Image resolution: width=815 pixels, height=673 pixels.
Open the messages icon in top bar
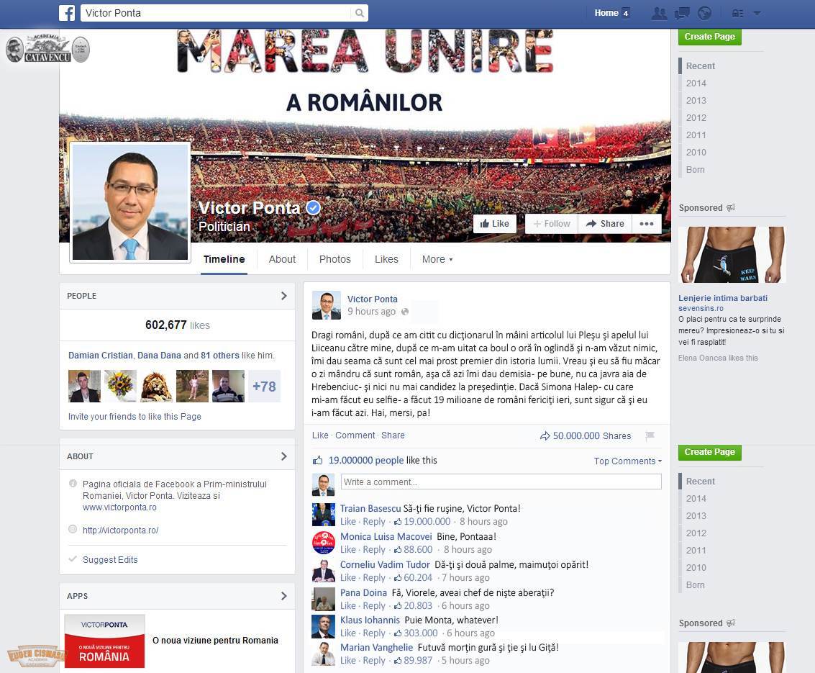682,13
